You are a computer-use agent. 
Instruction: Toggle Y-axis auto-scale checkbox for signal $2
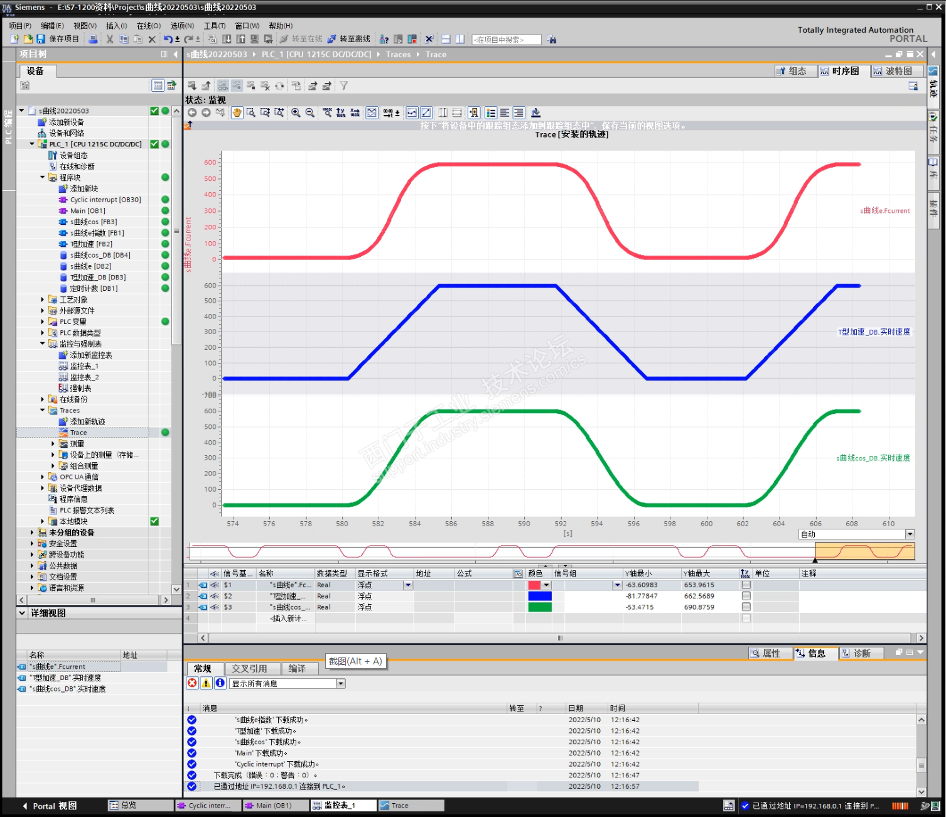(746, 596)
